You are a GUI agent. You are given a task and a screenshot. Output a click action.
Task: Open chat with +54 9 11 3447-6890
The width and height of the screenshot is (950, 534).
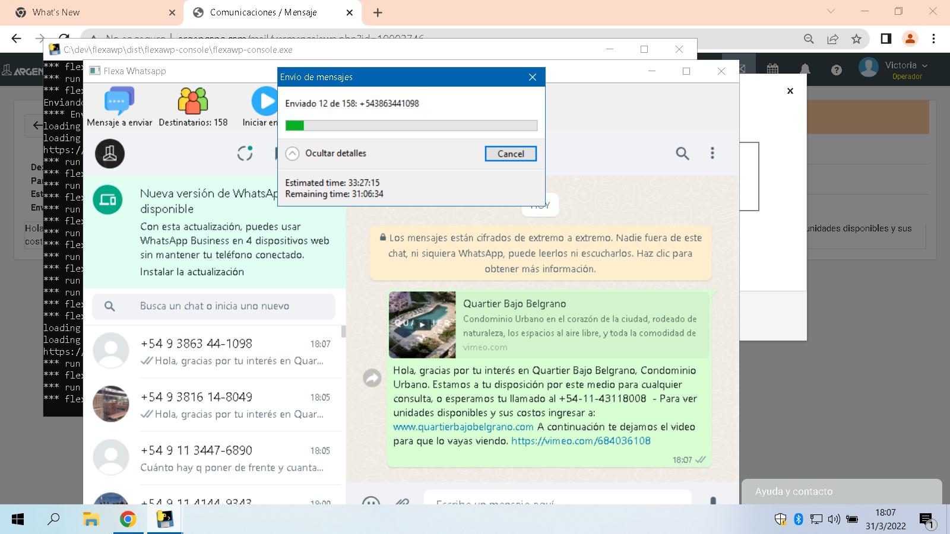(214, 458)
